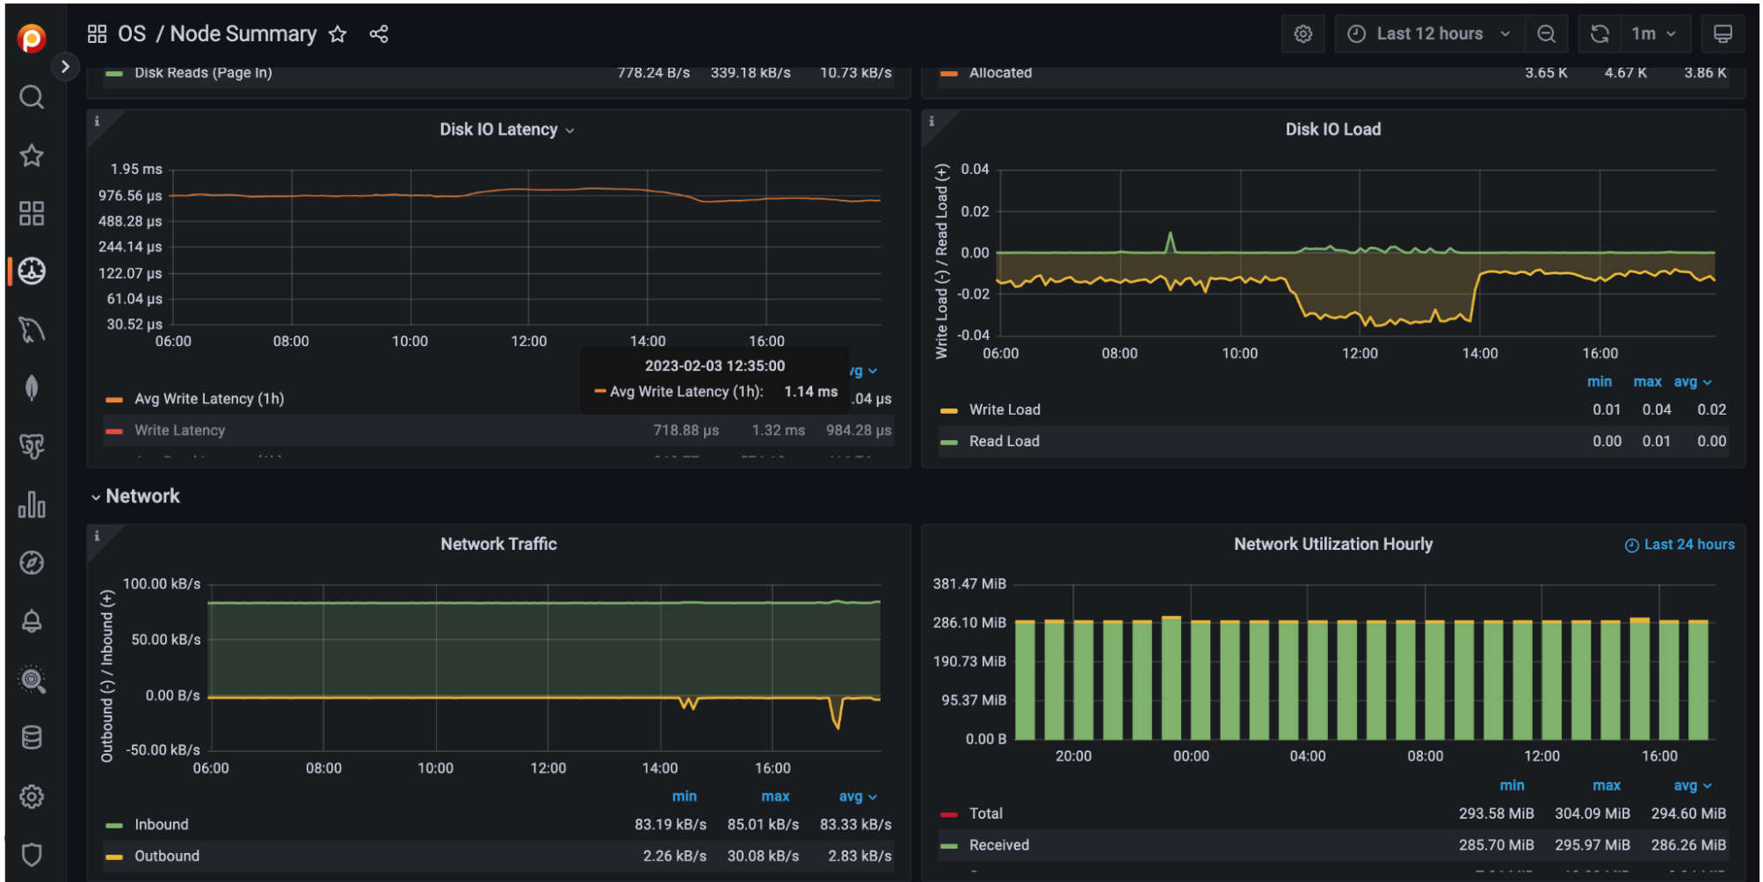Viewport: 1763px width, 882px height.
Task: Toggle Write Load series in legend
Action: (1004, 409)
